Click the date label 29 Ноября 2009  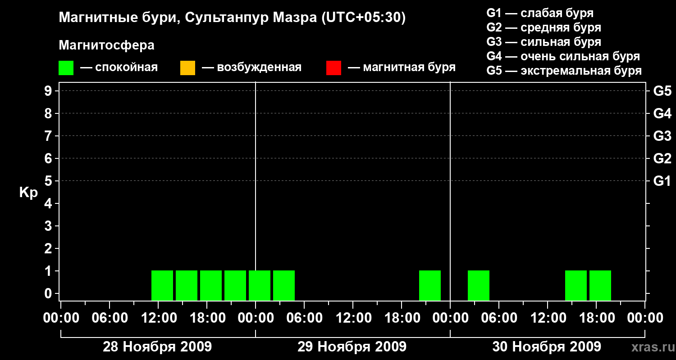click(x=352, y=346)
